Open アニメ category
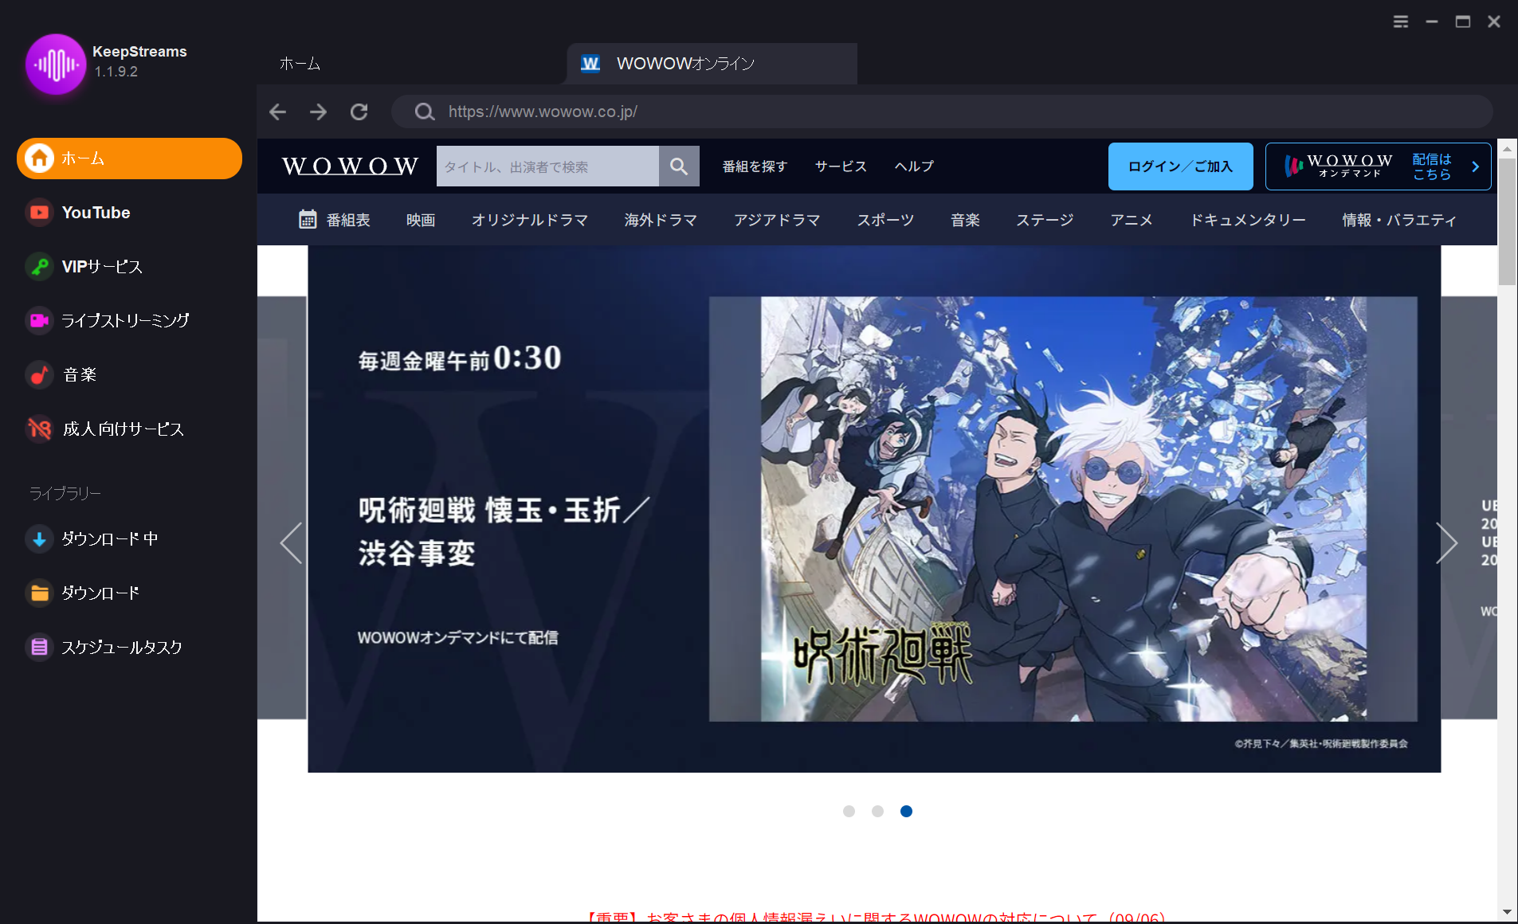Image resolution: width=1518 pixels, height=924 pixels. tap(1132, 220)
